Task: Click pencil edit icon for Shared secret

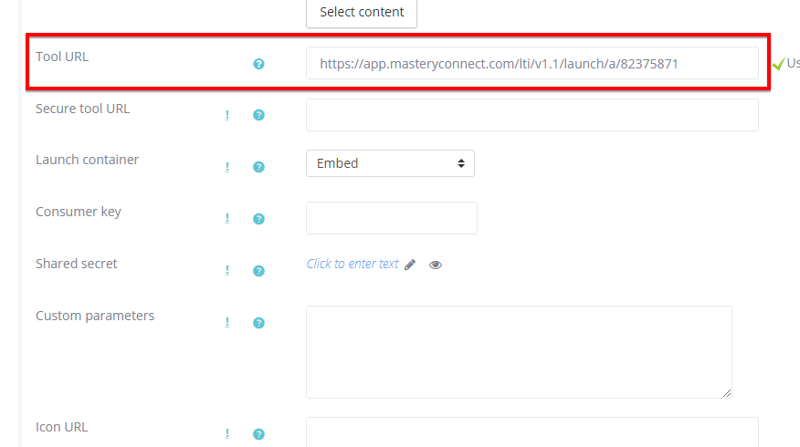Action: point(410,265)
